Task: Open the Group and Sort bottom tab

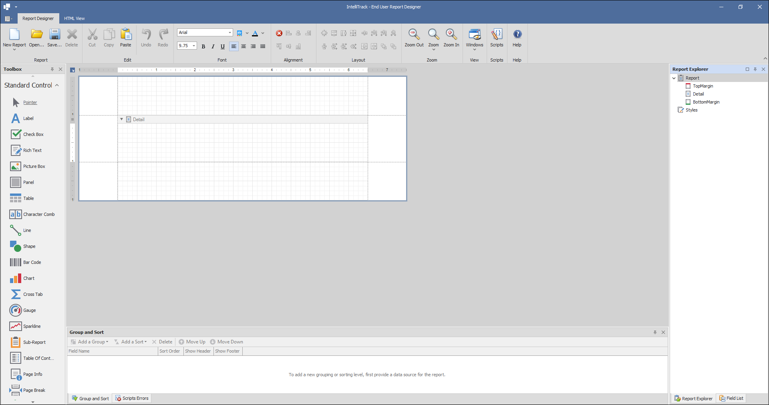Action: 91,398
